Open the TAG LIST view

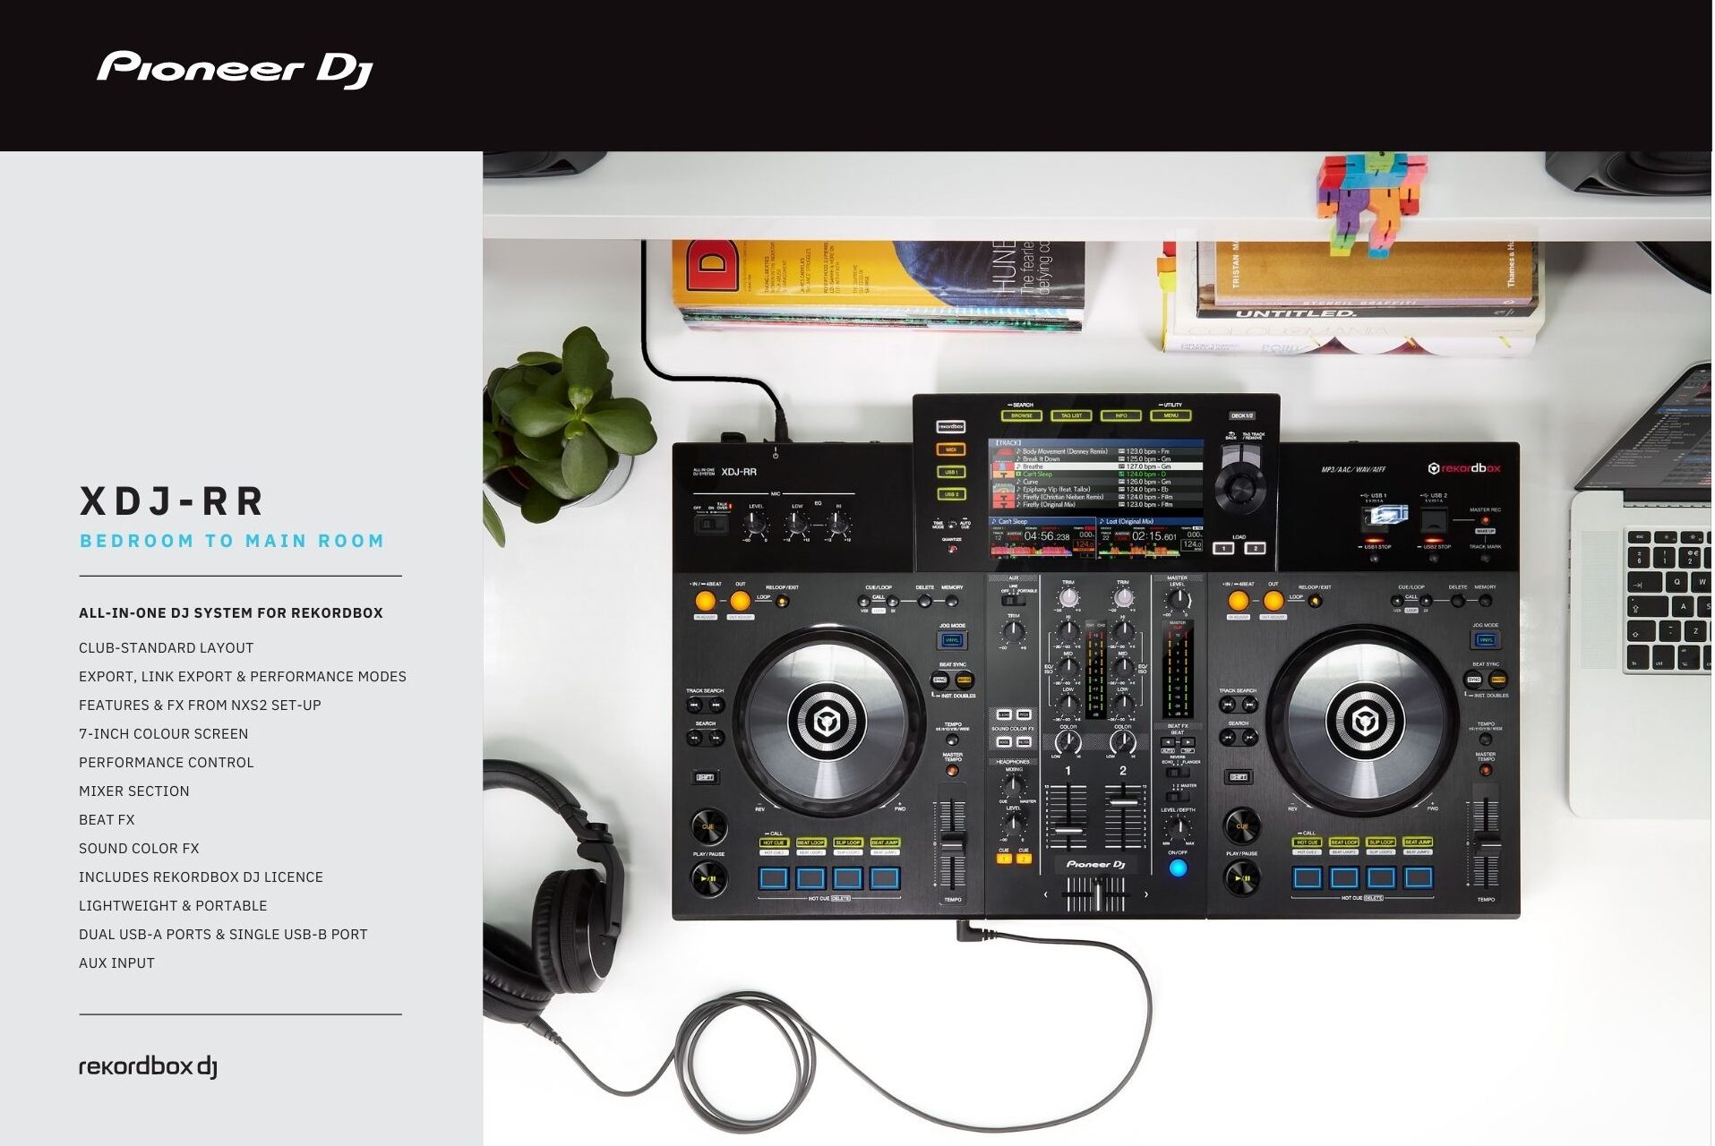[x=1071, y=415]
